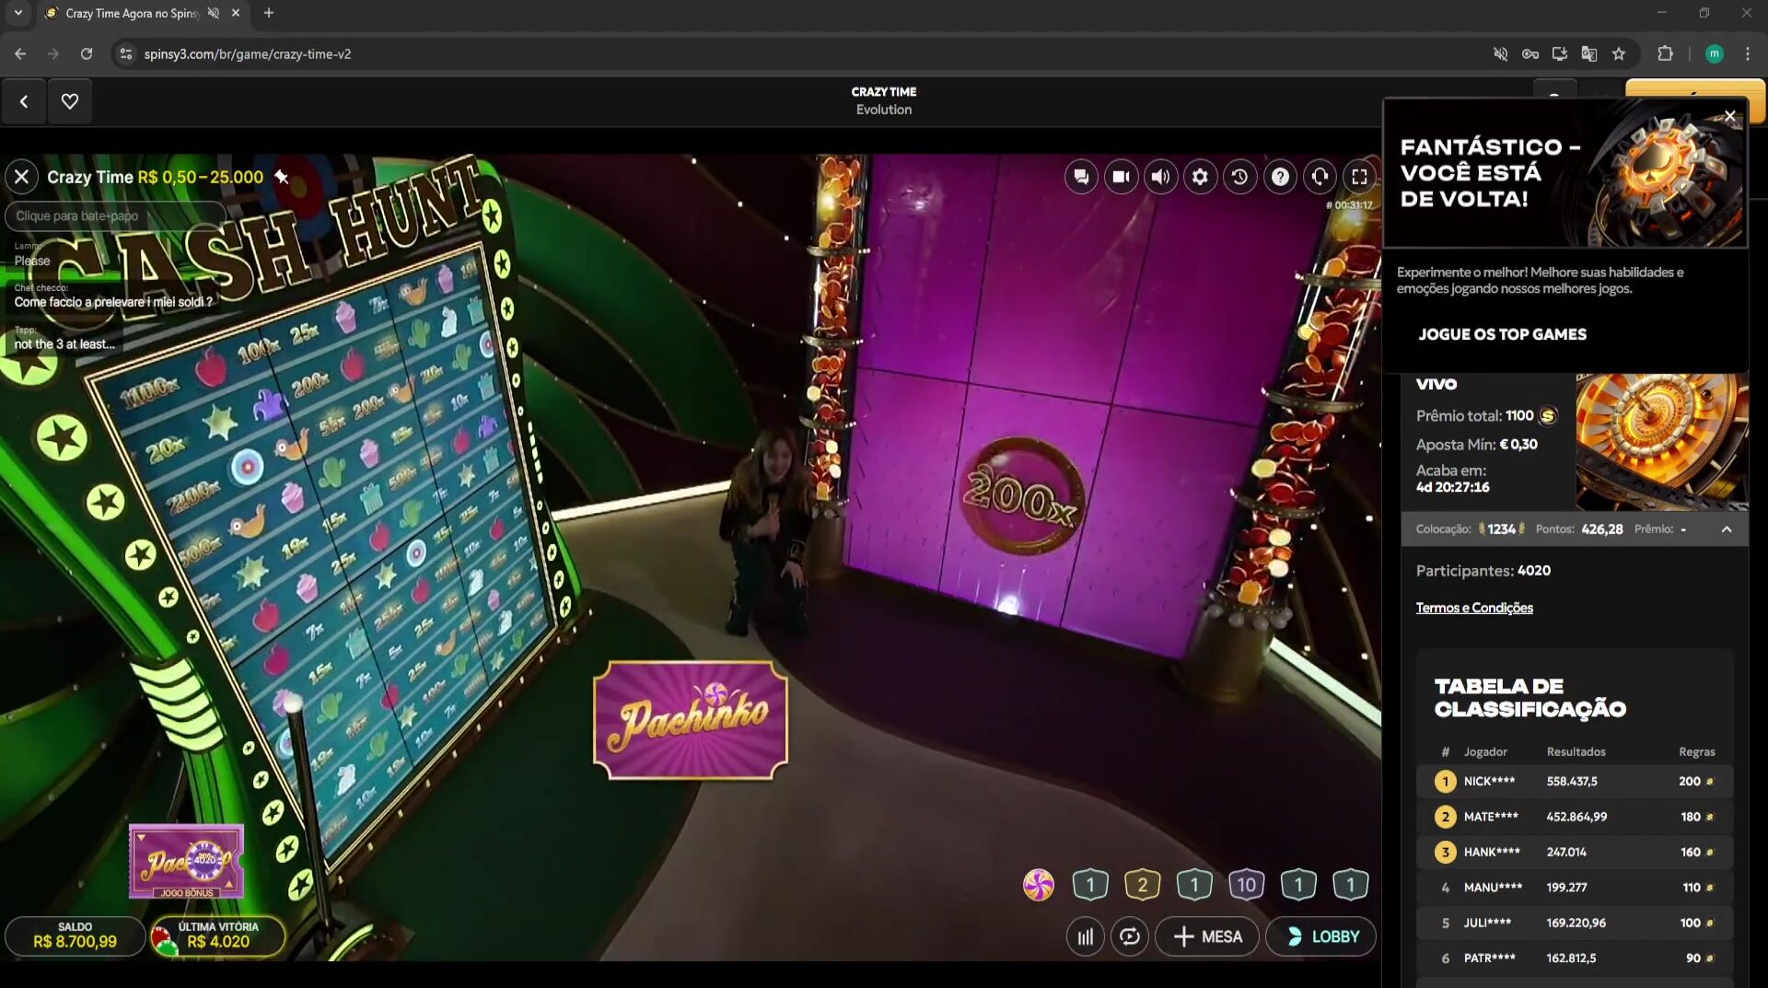Screen dimensions: 1768x988
Task: Bookmark this page with star
Action: point(1619,53)
